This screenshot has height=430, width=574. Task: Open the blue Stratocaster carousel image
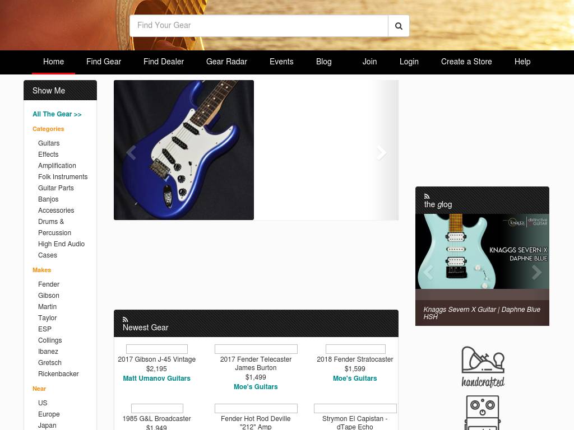(184, 150)
